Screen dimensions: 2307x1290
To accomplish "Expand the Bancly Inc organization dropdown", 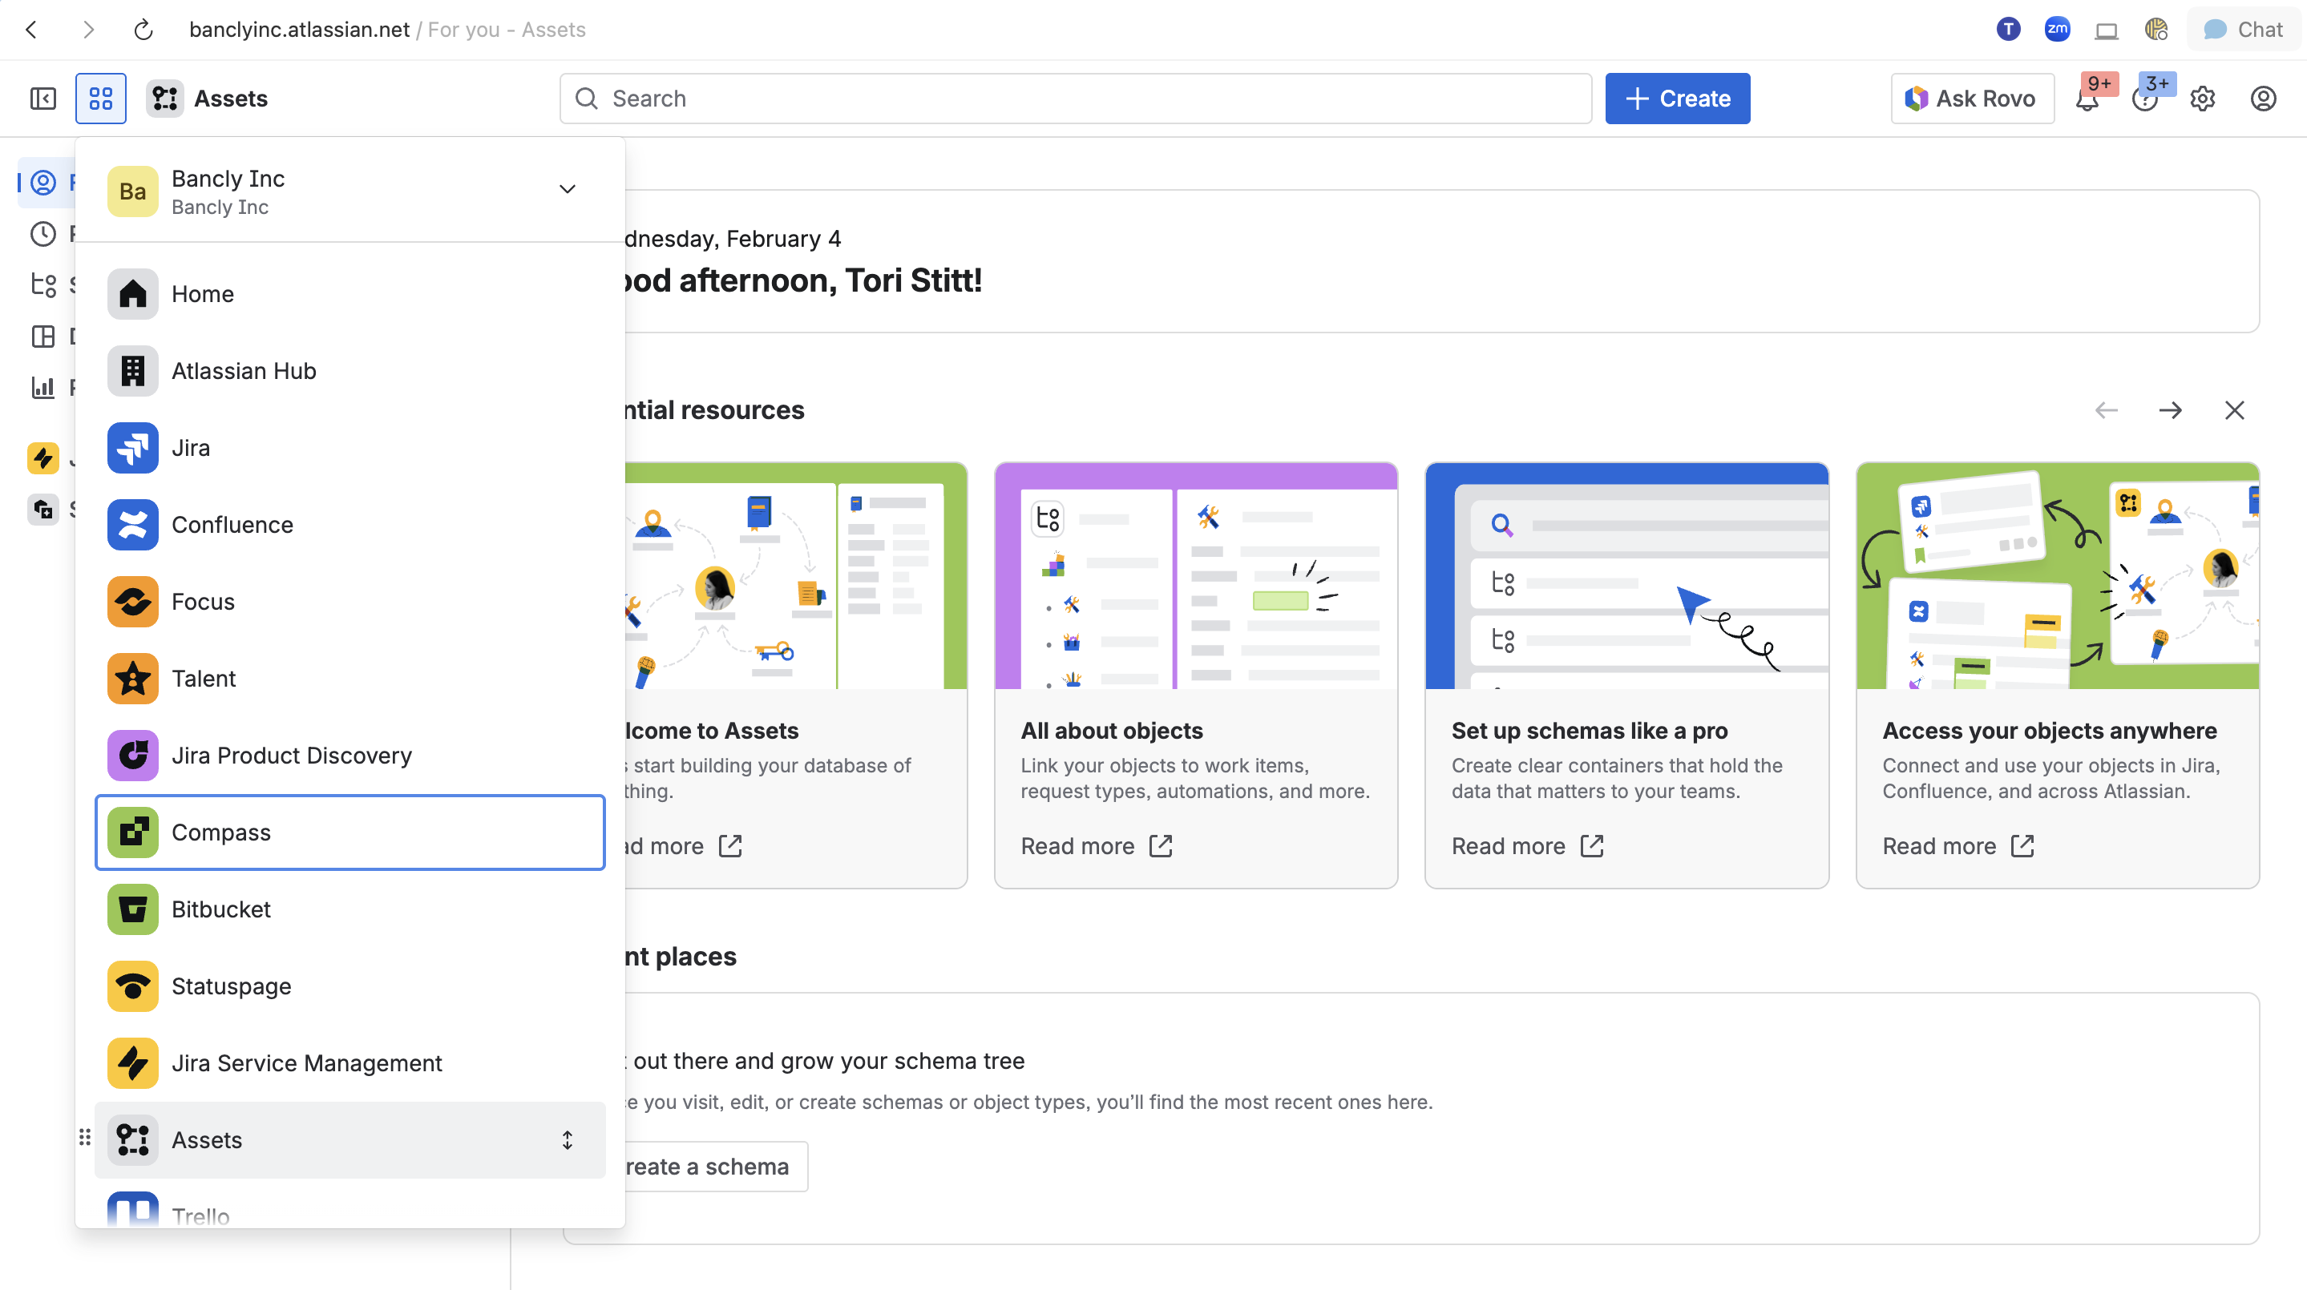I will coord(567,189).
